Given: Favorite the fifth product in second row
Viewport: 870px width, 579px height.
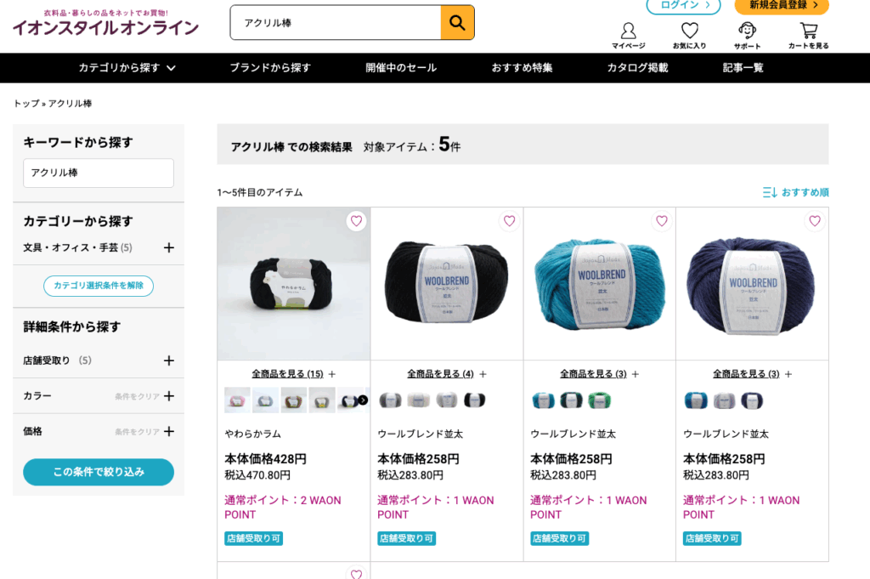Looking at the screenshot, I should pyautogui.click(x=356, y=574).
